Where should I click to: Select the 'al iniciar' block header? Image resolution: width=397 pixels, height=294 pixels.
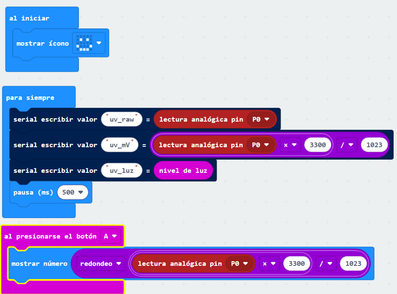29,18
